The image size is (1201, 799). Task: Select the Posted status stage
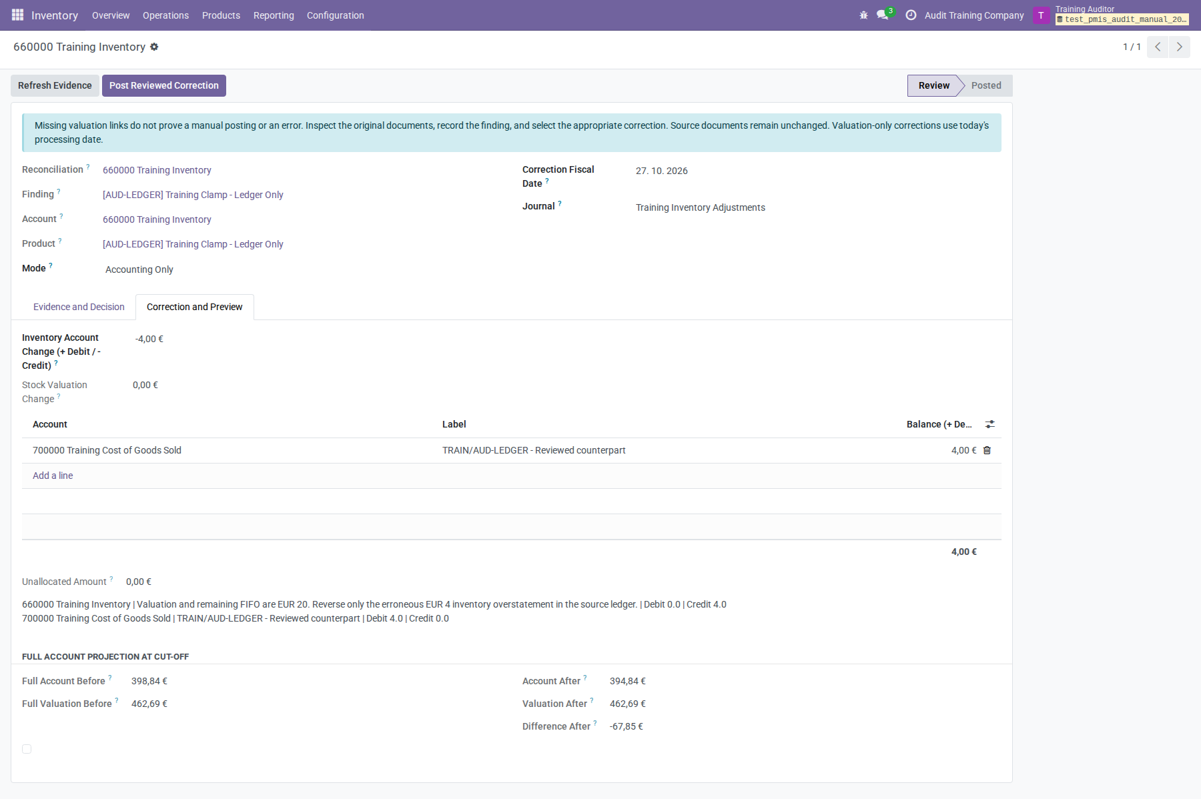tap(986, 85)
